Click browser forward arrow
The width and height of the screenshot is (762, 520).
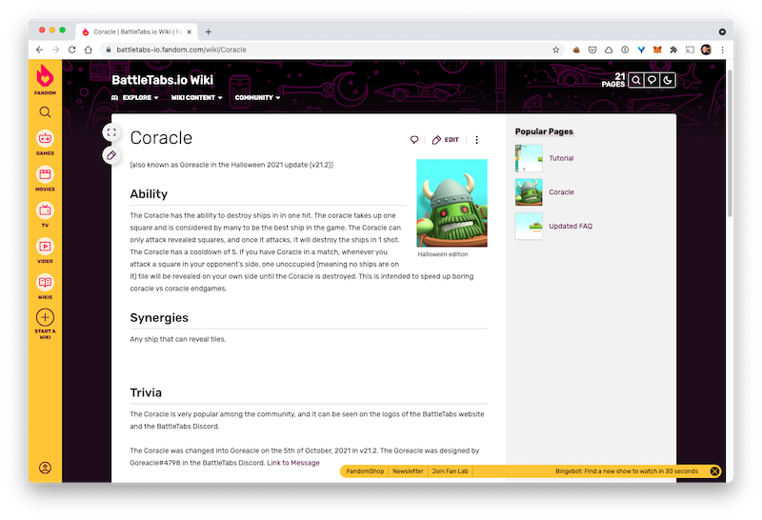point(55,50)
